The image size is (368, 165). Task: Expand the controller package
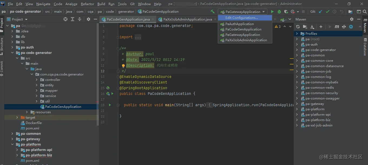click(x=37, y=80)
